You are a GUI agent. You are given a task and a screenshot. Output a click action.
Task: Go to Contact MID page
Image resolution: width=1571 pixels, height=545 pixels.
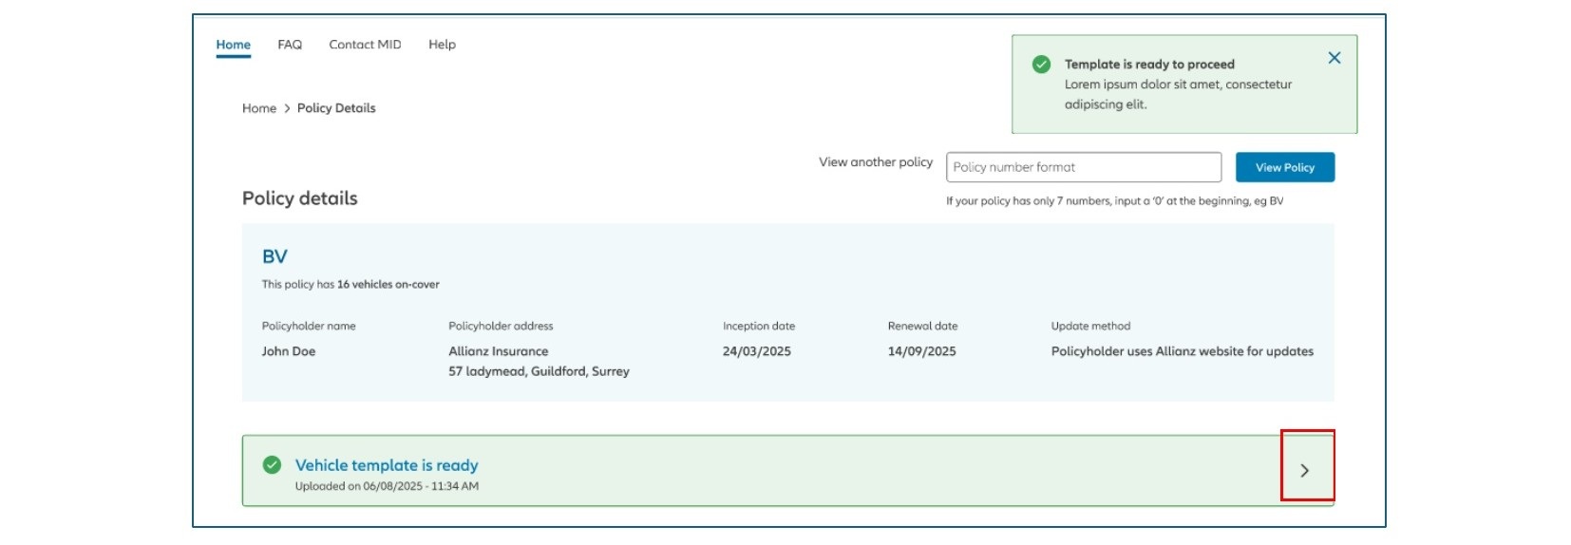[365, 45]
